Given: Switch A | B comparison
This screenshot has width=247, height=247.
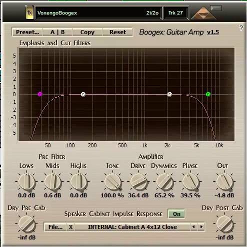Looking at the screenshot, I should [57, 32].
